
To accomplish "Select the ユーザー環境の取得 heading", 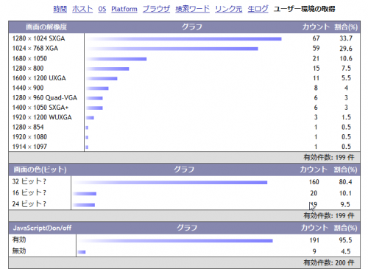I will [304, 9].
